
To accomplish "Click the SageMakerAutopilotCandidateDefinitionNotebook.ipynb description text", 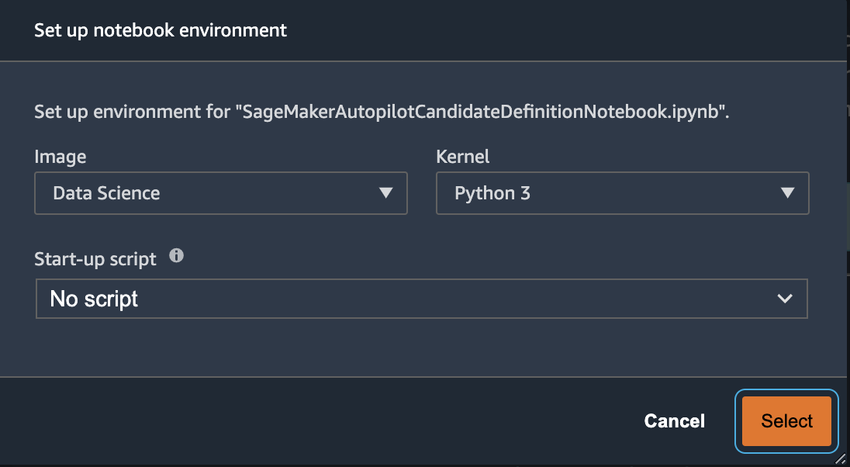I will pos(382,112).
